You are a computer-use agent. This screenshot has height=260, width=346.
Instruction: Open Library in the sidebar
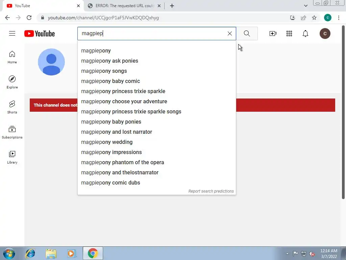point(12,157)
